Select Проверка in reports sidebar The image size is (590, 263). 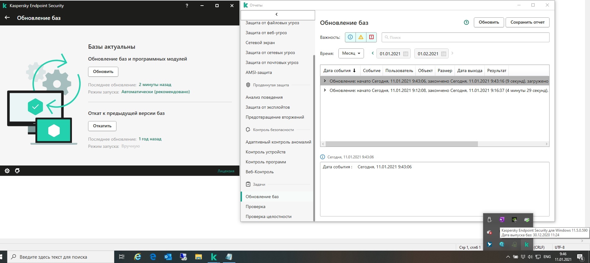(255, 206)
